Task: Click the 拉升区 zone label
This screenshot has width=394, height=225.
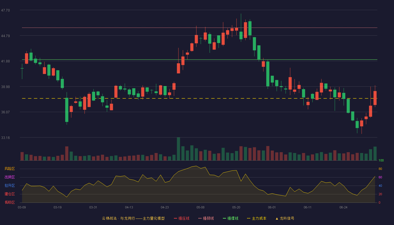Action: [x=10, y=186]
